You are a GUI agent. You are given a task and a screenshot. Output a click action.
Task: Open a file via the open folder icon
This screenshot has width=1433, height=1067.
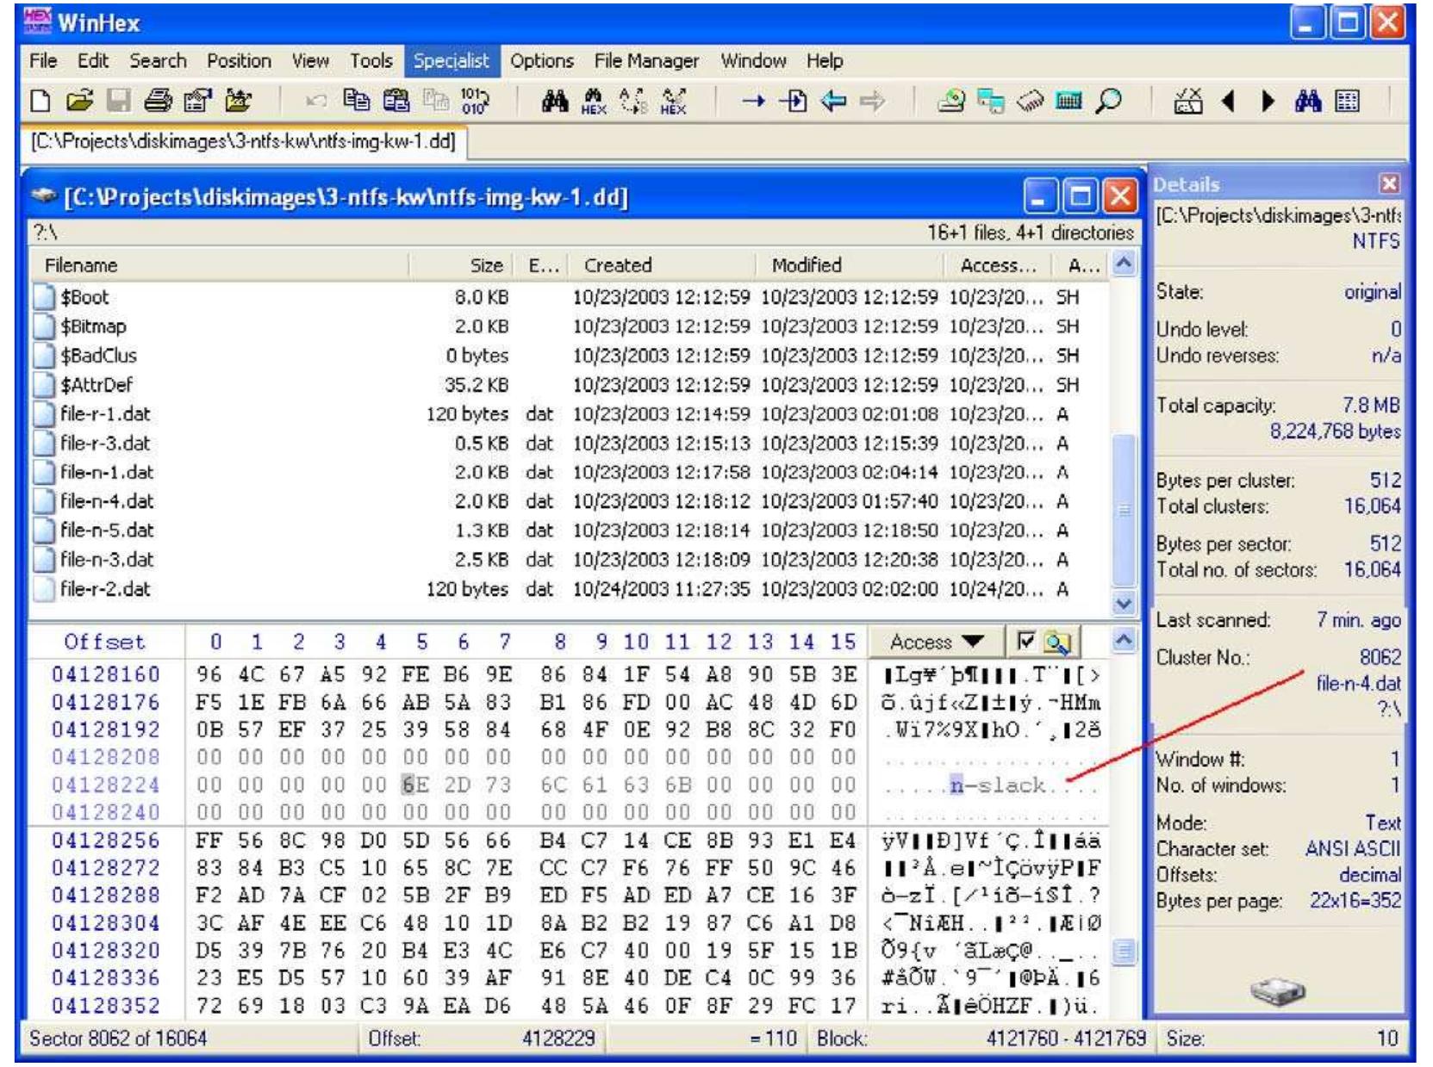click(80, 99)
